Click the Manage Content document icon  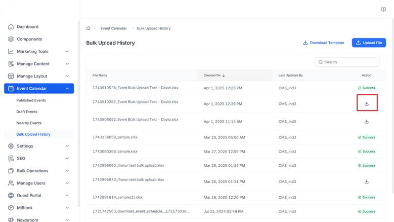11,64
